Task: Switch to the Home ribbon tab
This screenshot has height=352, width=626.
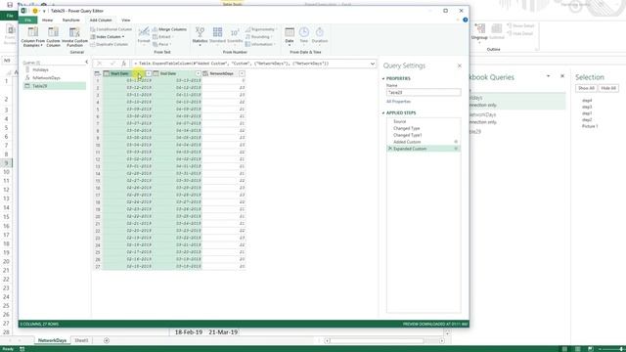Action: point(48,20)
